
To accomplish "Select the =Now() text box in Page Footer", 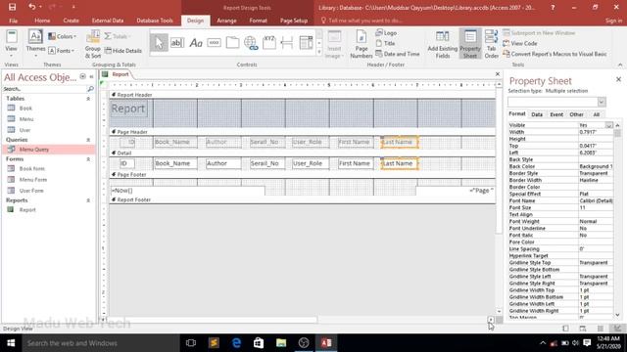I will click(187, 191).
